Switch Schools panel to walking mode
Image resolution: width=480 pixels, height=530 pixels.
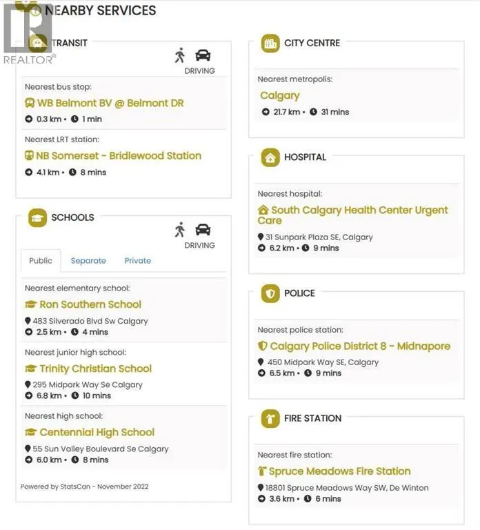pos(180,230)
